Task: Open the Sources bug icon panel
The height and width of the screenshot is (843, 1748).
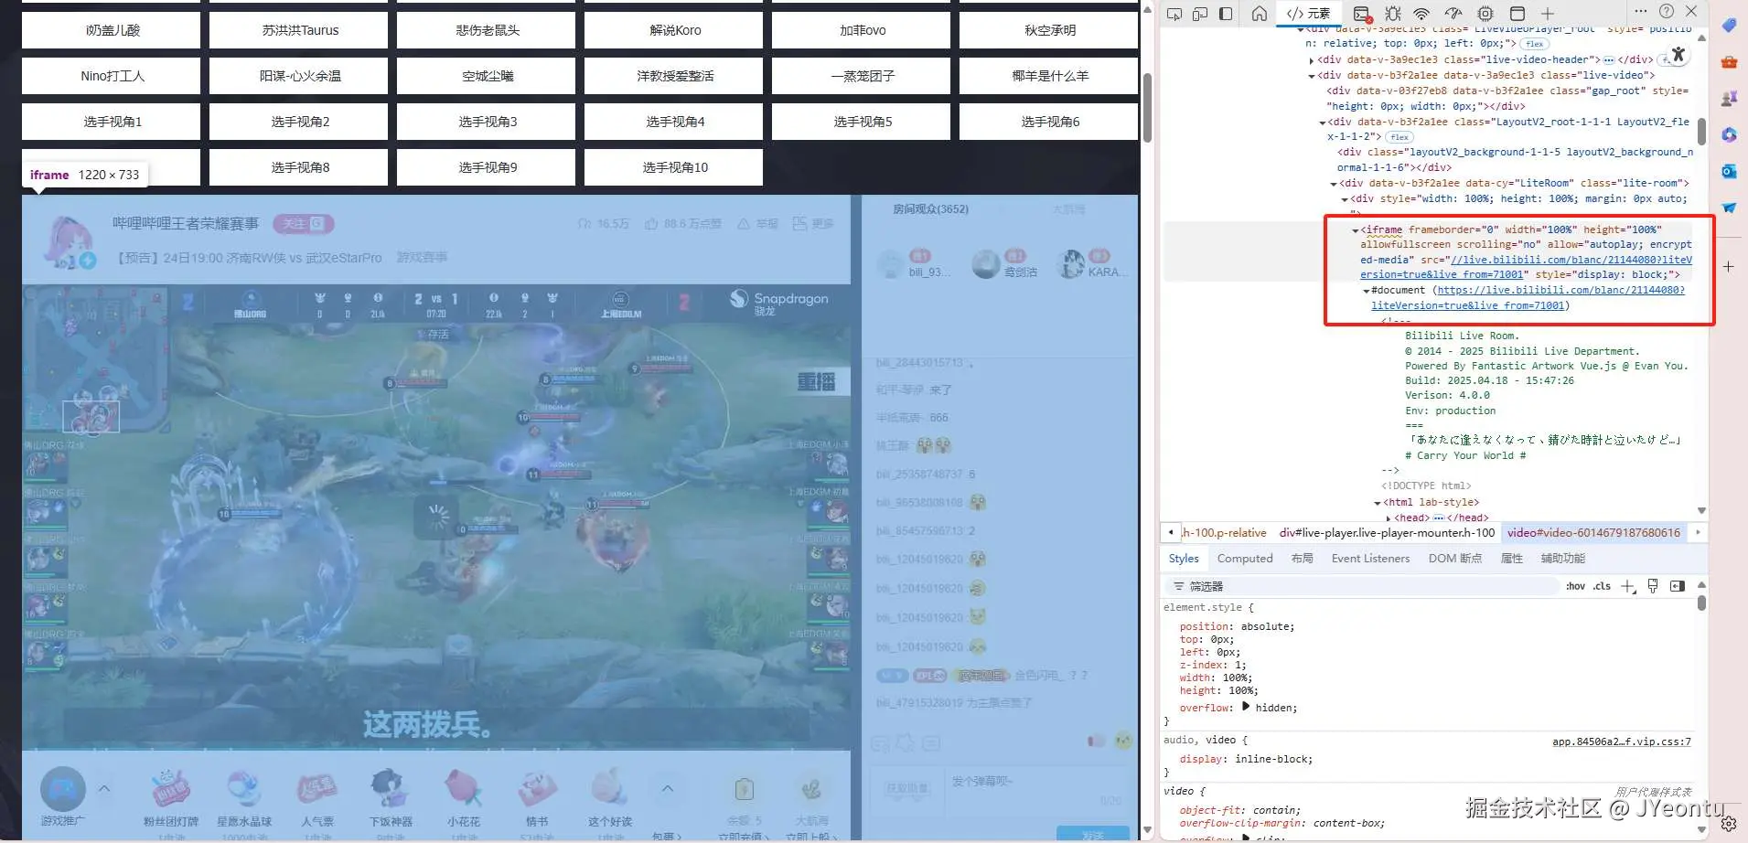Action: 1392,14
